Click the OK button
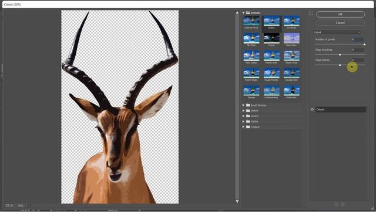 (x=340, y=14)
